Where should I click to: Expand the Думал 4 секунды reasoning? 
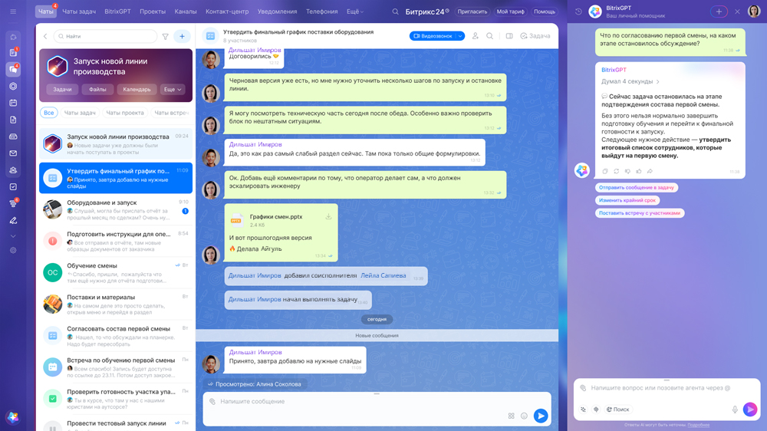click(630, 82)
